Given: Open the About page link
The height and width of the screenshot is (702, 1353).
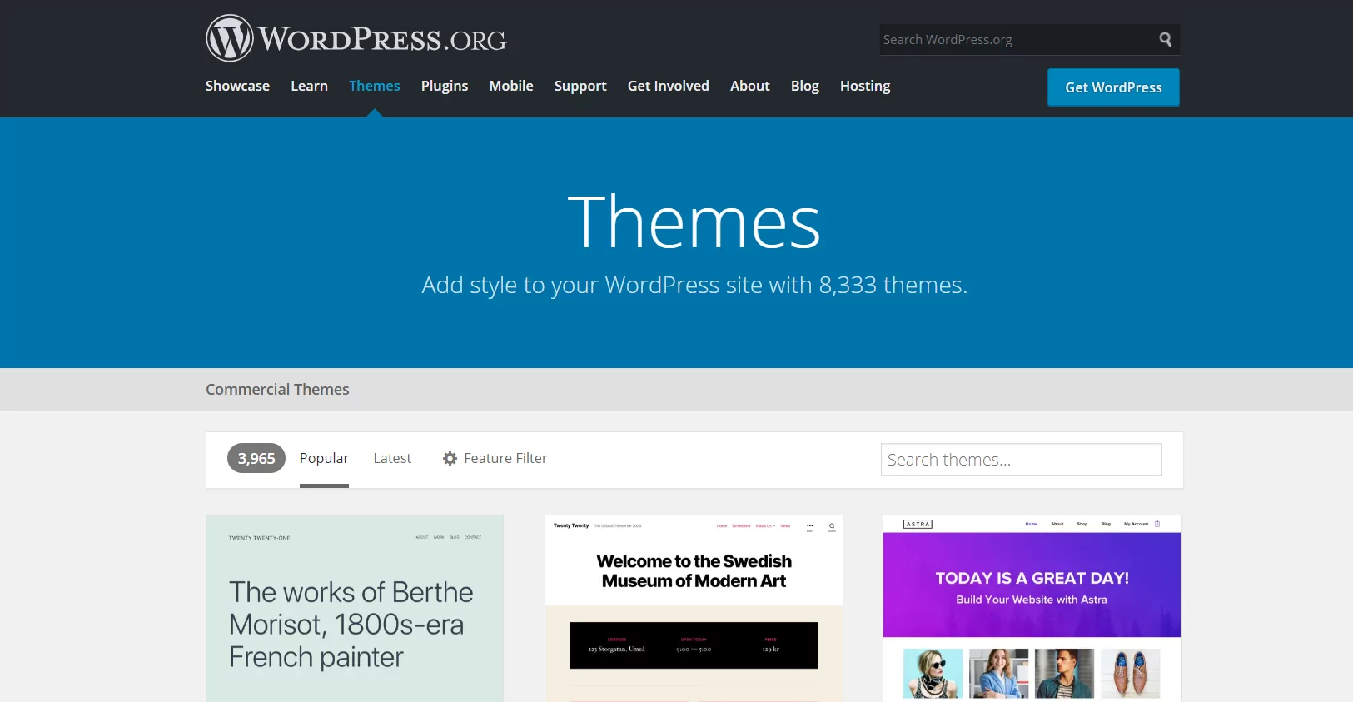Looking at the screenshot, I should click(x=749, y=86).
